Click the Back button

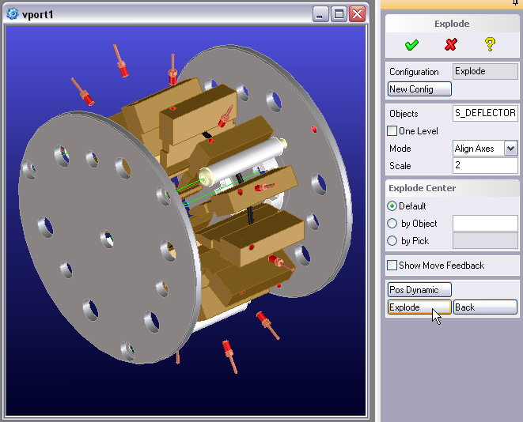(x=485, y=307)
